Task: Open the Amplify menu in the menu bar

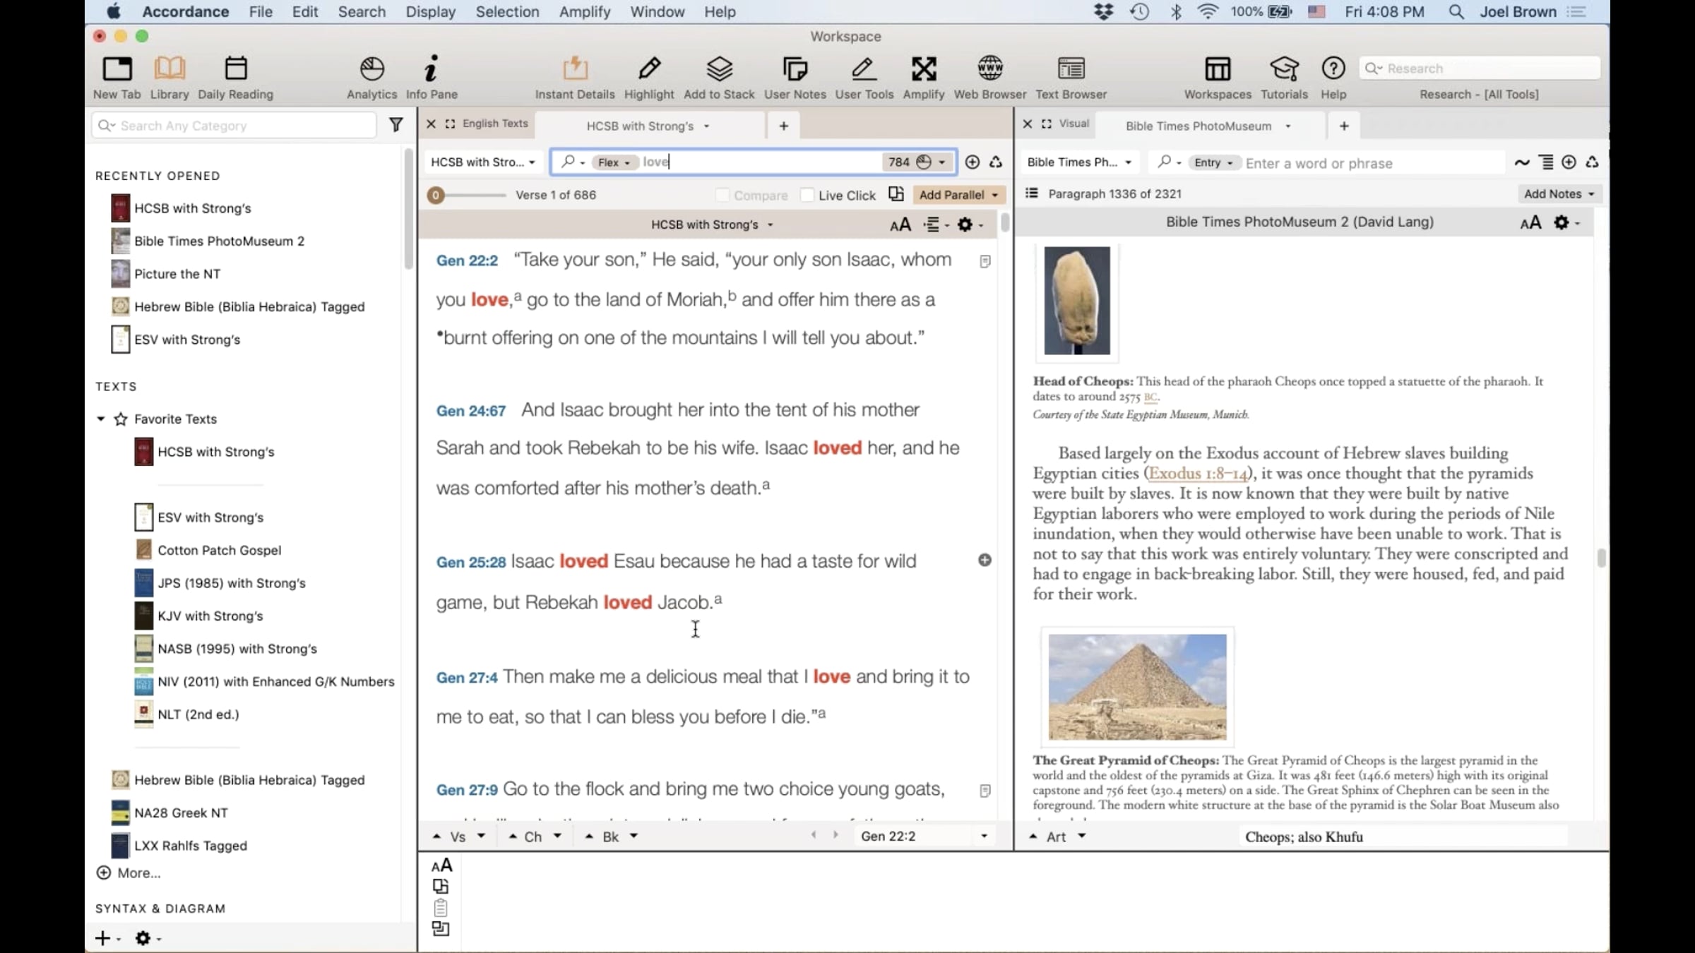Action: coord(584,12)
